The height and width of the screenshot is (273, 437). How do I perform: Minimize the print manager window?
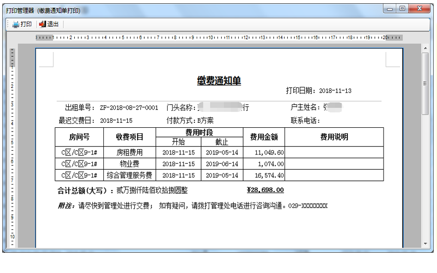pos(390,9)
